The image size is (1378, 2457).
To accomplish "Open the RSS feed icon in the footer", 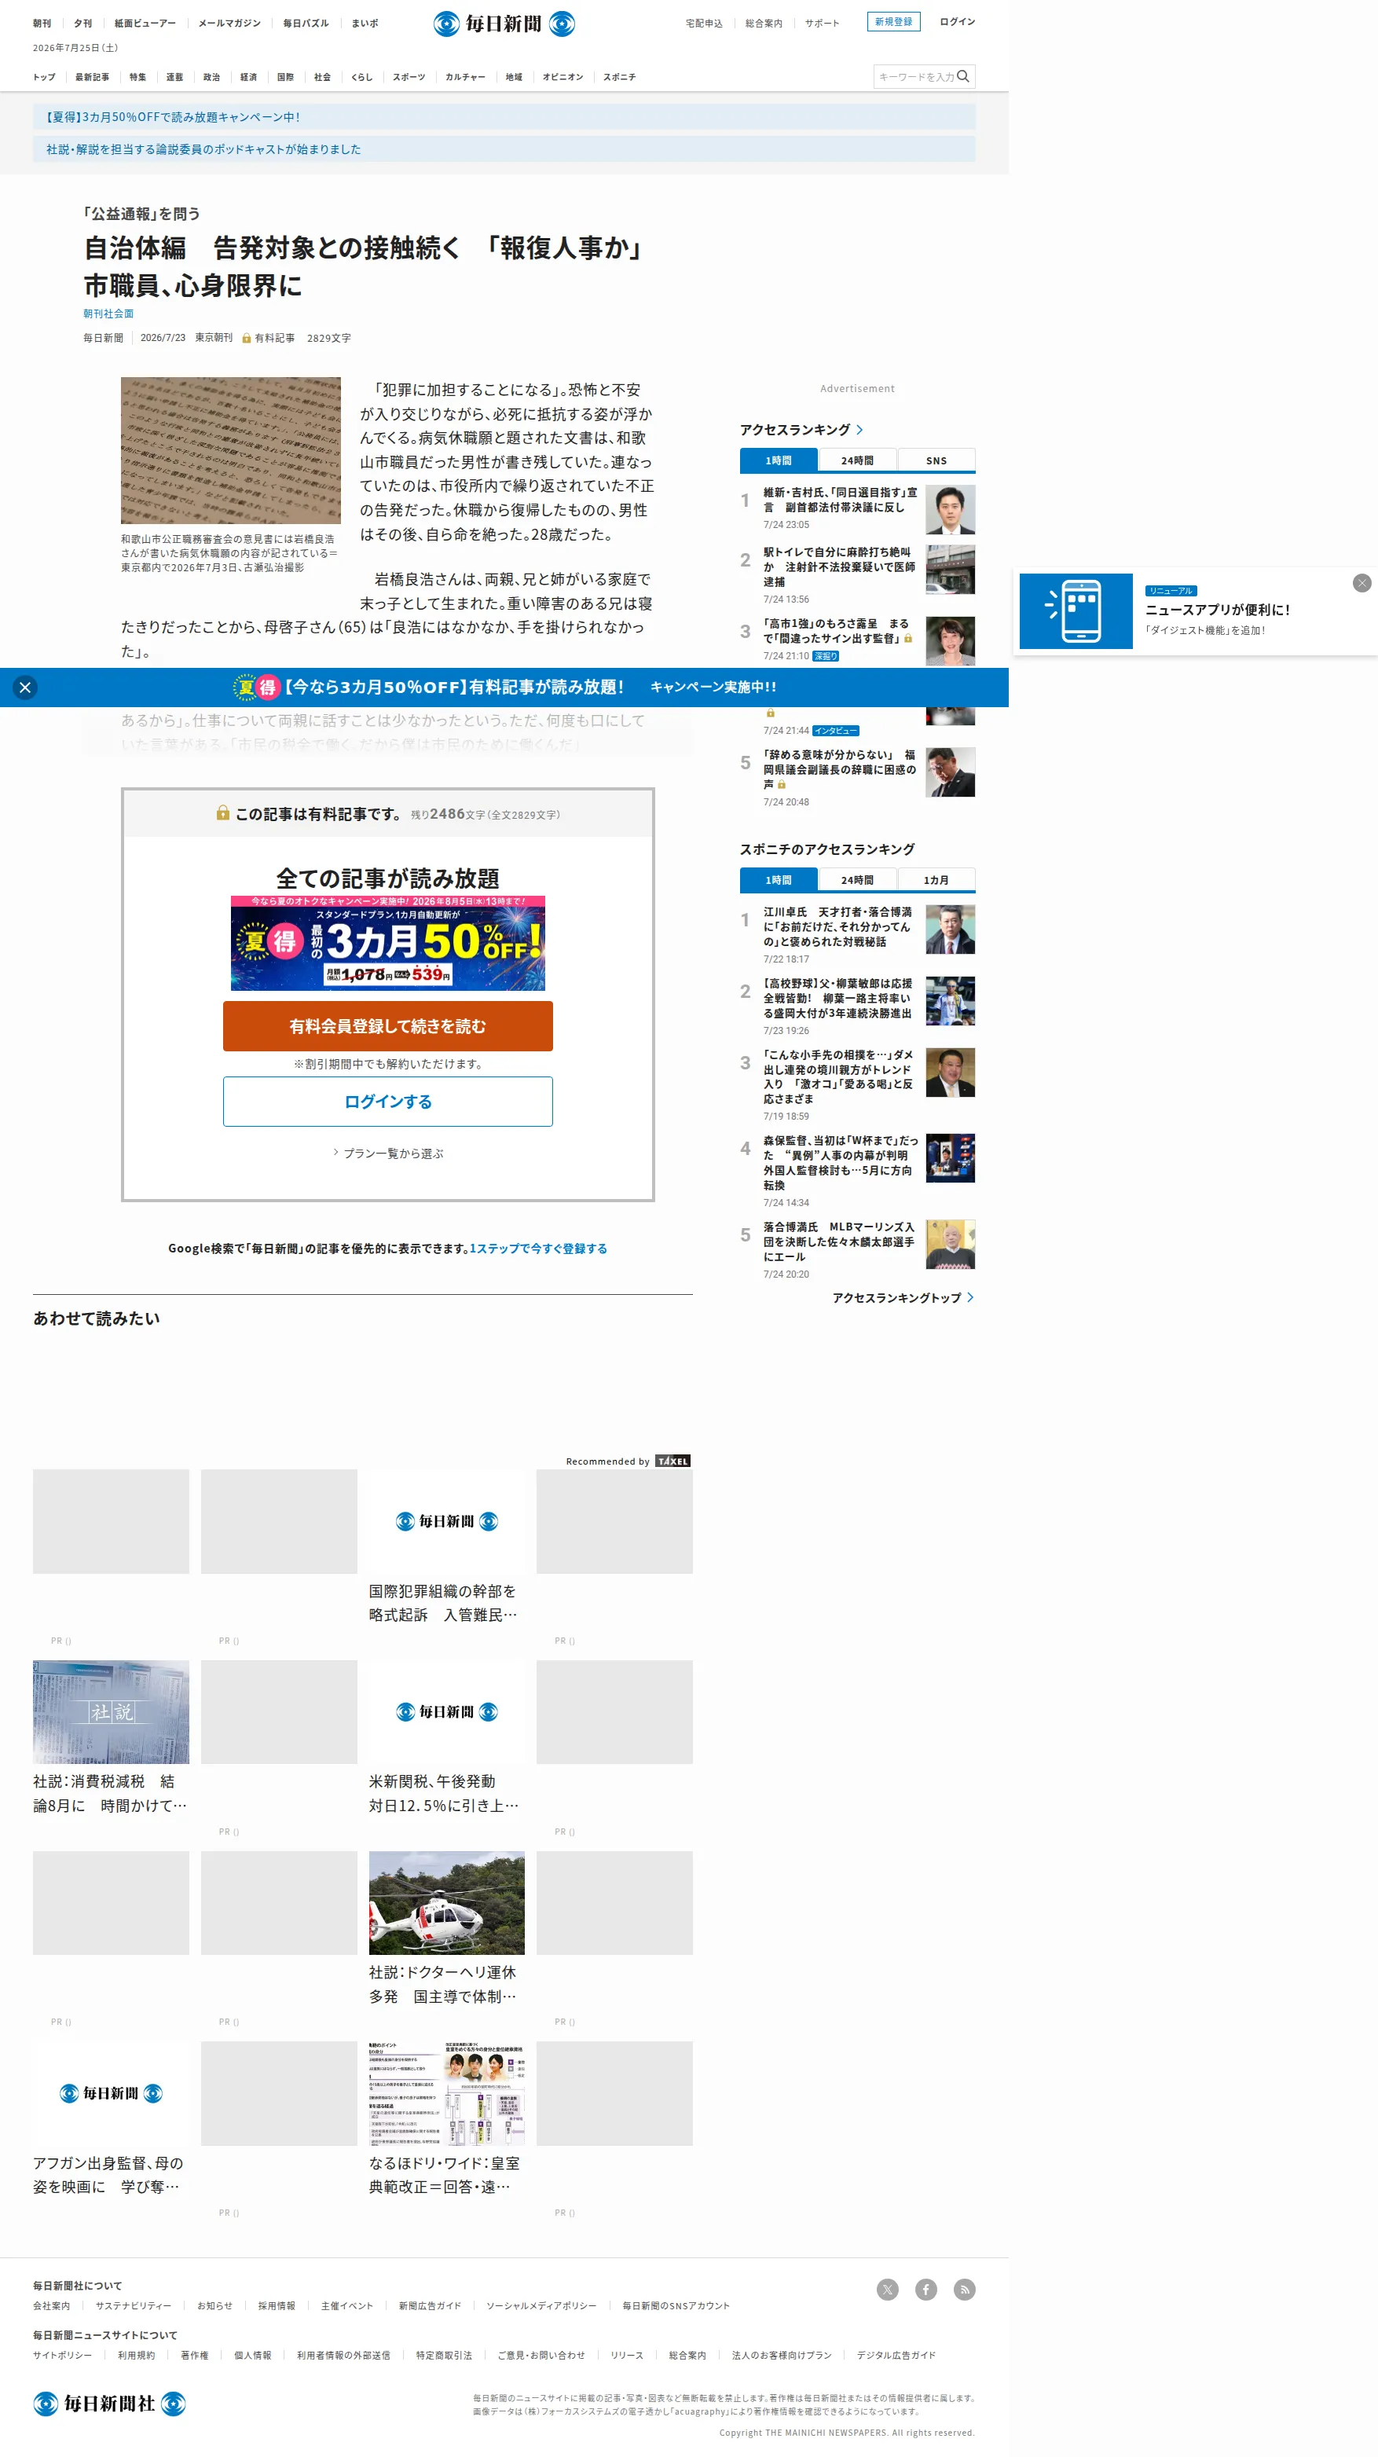I will click(x=964, y=2289).
